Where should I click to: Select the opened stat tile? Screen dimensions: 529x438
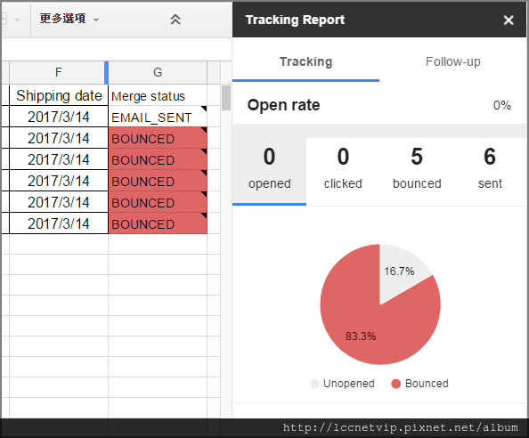[269, 171]
